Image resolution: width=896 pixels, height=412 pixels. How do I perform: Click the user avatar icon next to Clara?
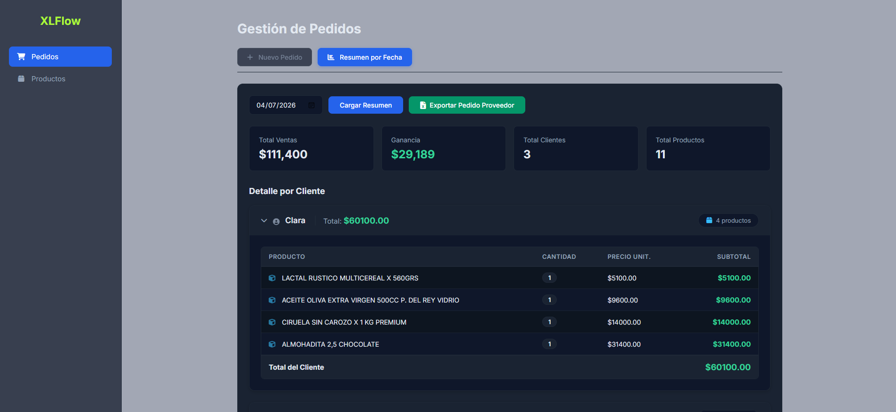coord(276,221)
